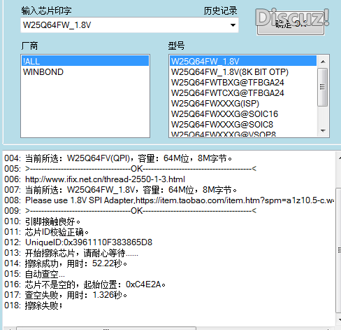Click log line 009 OK separator
This screenshot has height=330, width=341.
point(131,211)
